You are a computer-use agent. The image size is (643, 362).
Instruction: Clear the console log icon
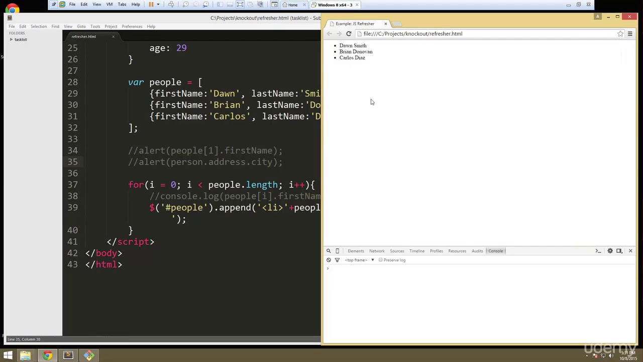point(329,260)
